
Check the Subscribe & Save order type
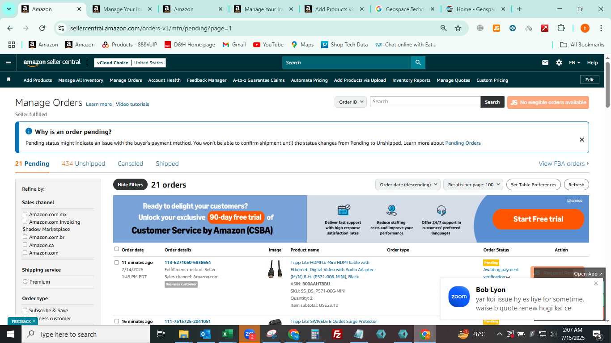click(x=25, y=310)
